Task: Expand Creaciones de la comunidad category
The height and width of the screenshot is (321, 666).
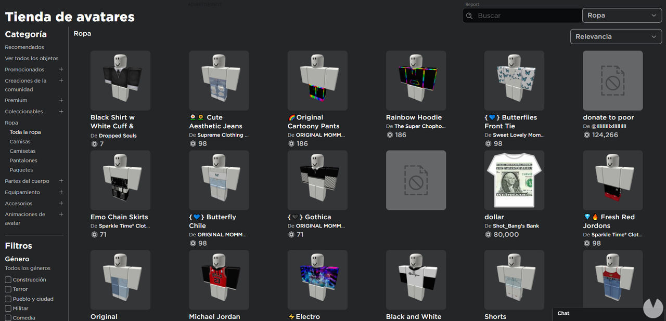Action: 61,81
